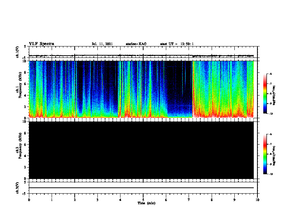290x224 pixels.
Task: Click time axis tick label "10"
Action: pyautogui.click(x=257, y=200)
